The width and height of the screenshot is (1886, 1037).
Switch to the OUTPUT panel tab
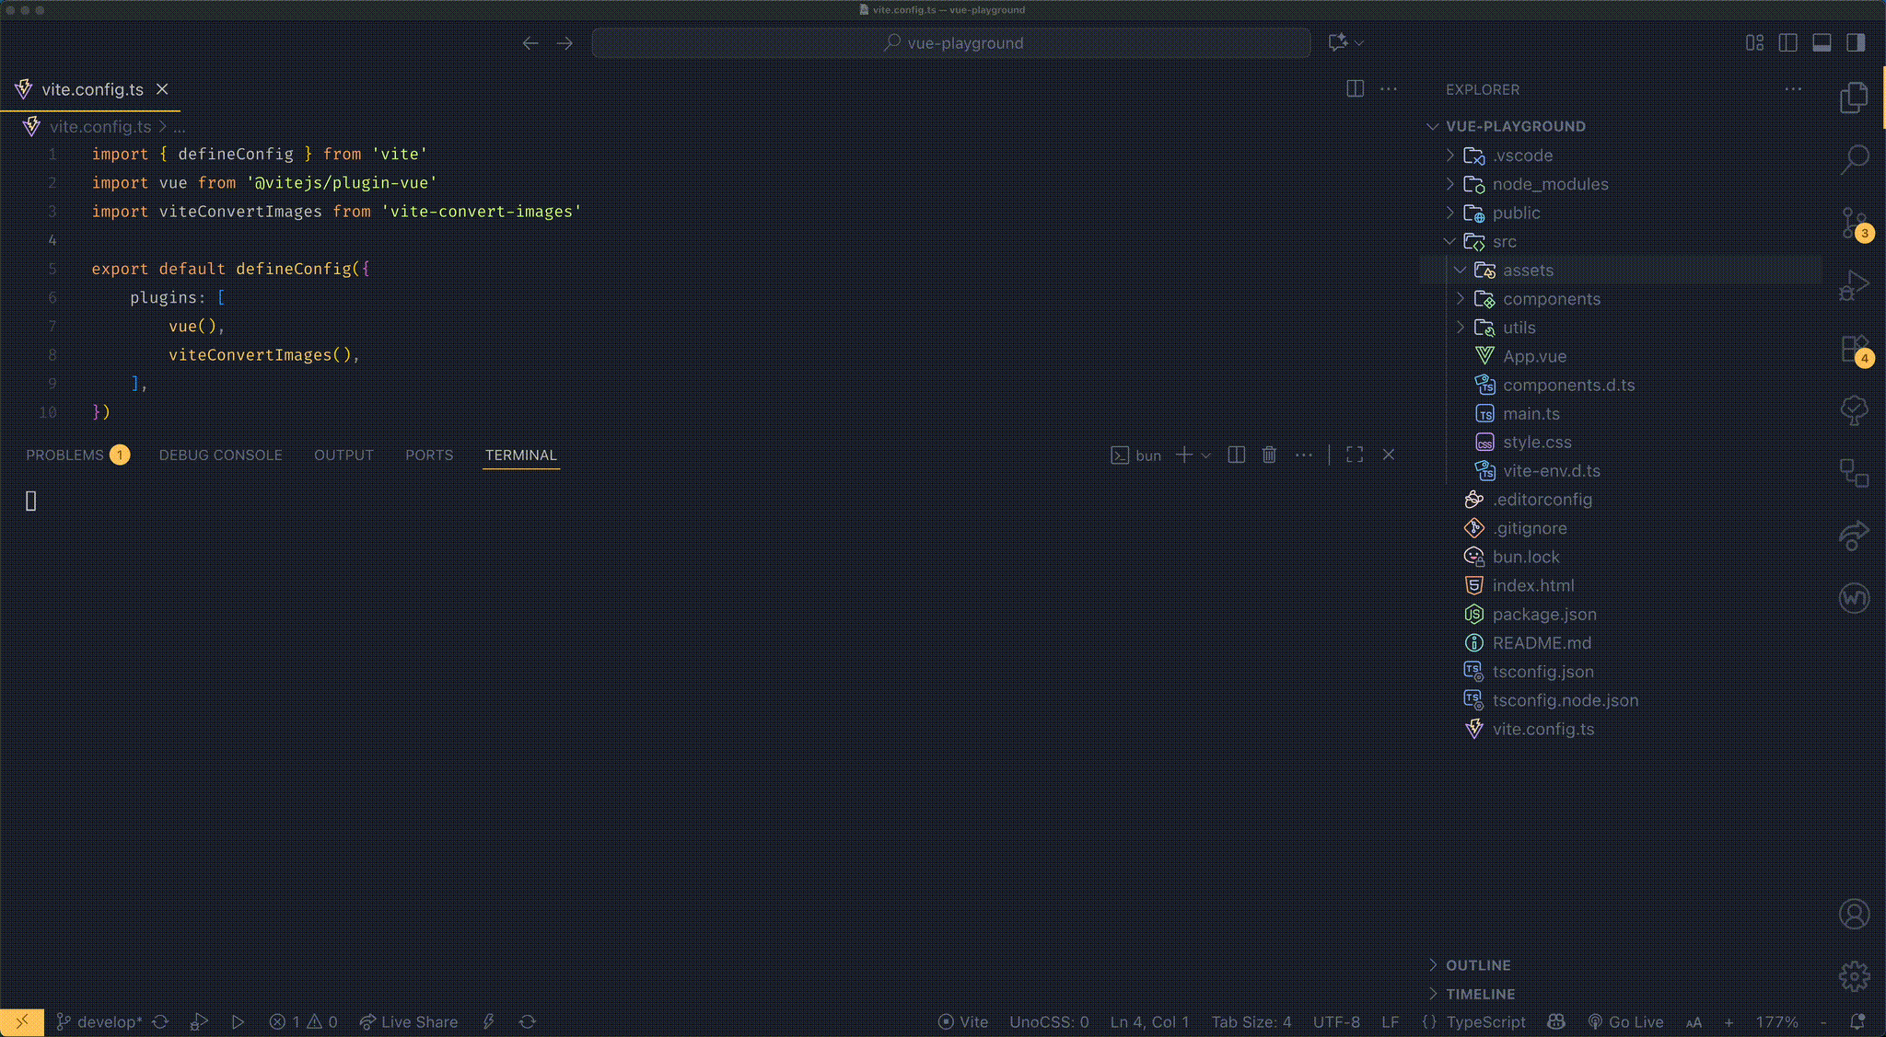(343, 455)
